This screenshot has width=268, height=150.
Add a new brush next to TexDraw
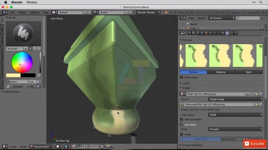35,49
